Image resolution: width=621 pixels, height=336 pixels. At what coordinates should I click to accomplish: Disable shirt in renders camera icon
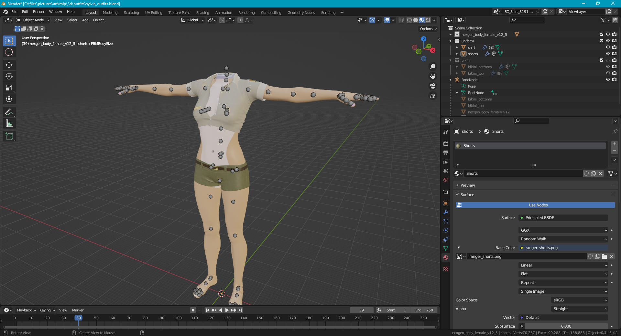pos(614,47)
